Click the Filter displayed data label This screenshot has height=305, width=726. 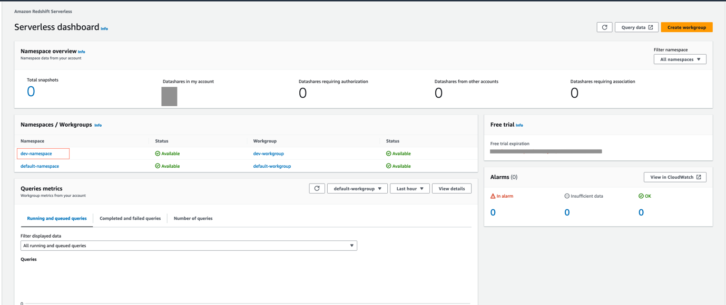(x=41, y=236)
